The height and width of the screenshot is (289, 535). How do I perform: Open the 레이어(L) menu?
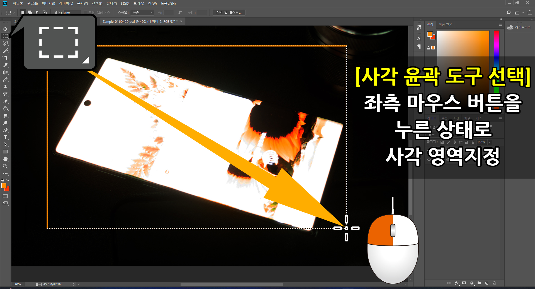point(66,3)
